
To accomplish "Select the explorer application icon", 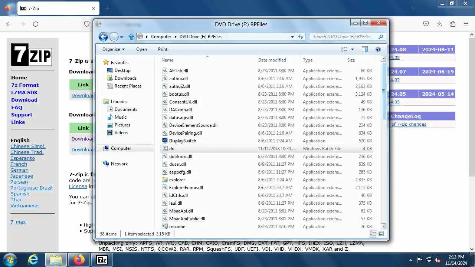I will pos(165,180).
